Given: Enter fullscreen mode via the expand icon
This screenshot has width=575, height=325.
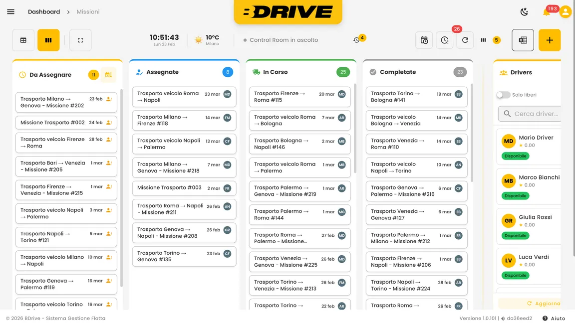Looking at the screenshot, I should pos(80,40).
